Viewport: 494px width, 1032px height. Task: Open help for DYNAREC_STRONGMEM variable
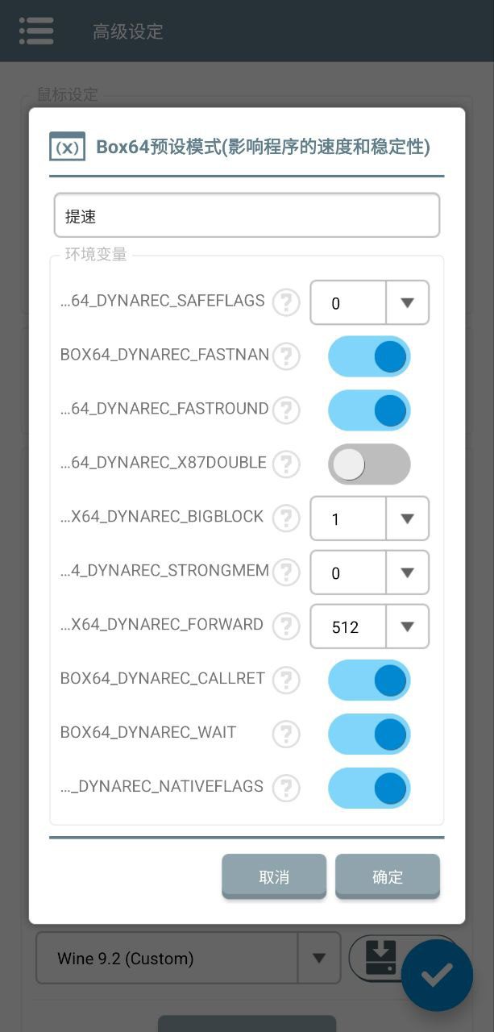click(x=286, y=572)
